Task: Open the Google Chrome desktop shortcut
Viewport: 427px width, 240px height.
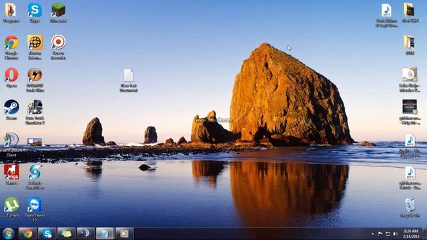Action: tap(11, 47)
